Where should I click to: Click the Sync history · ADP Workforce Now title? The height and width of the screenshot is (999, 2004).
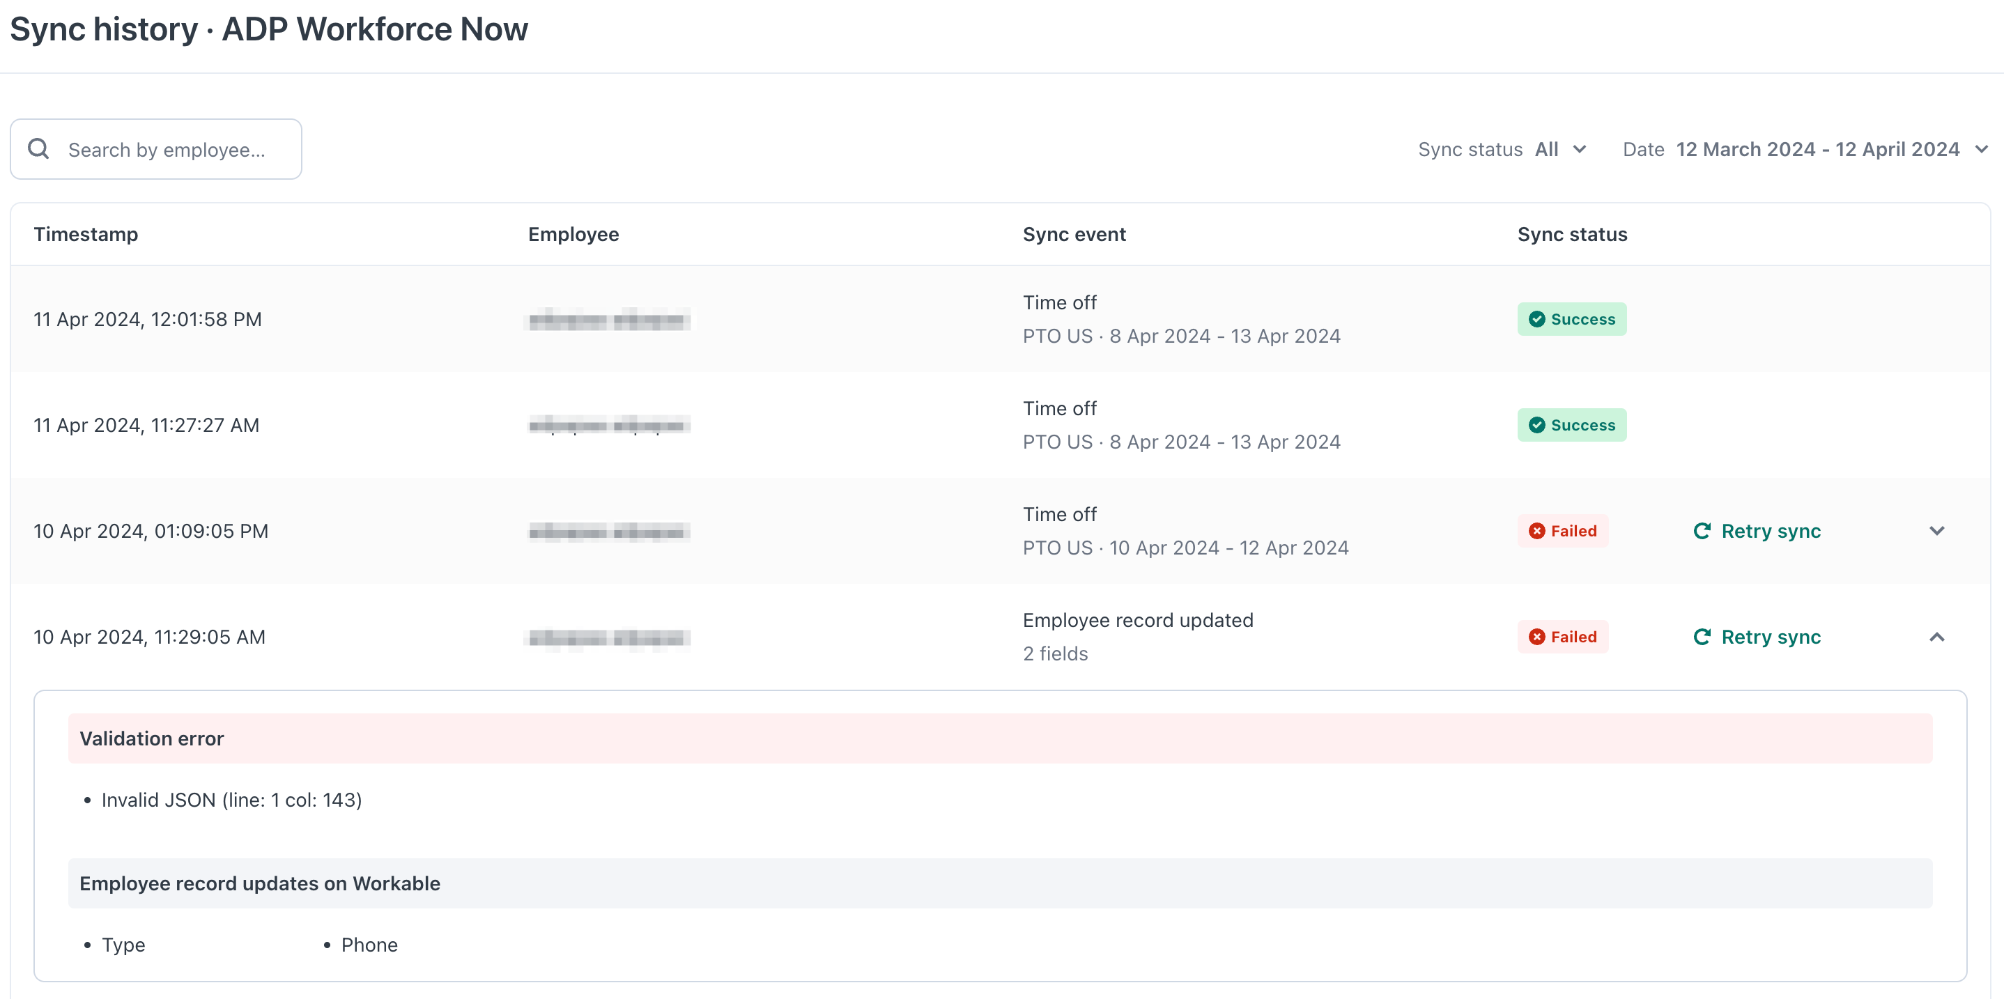(x=269, y=29)
